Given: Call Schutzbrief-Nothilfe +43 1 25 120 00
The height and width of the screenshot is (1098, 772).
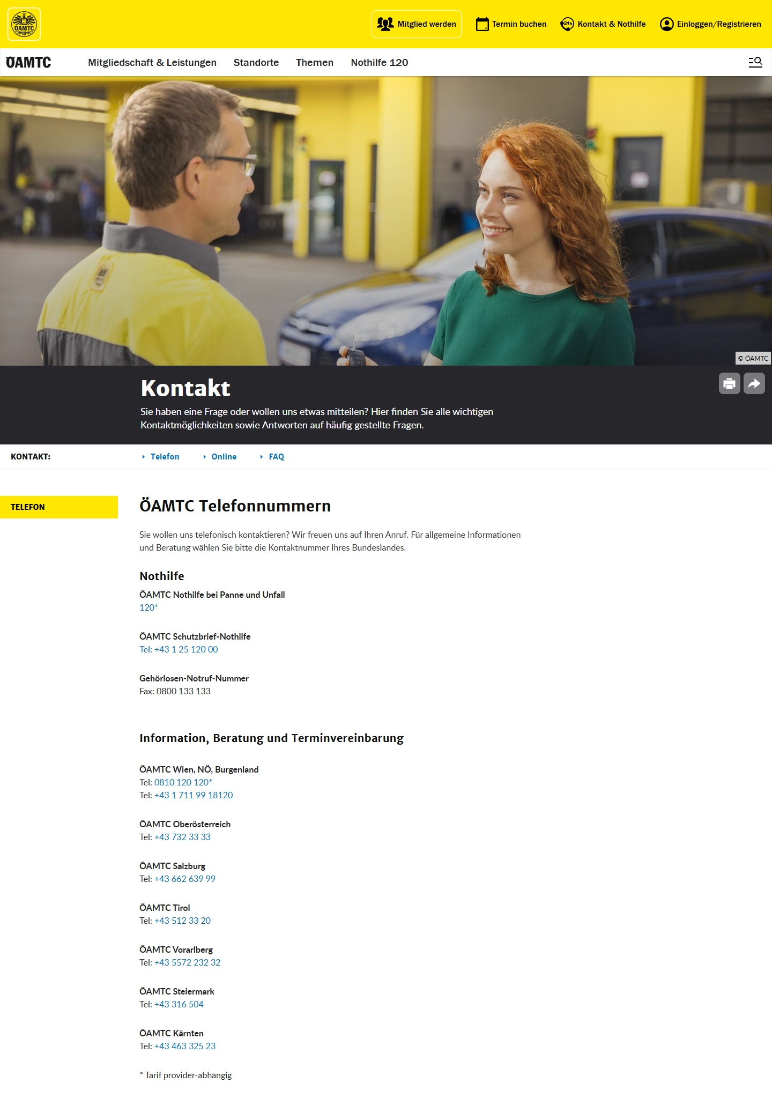Looking at the screenshot, I should [x=179, y=649].
